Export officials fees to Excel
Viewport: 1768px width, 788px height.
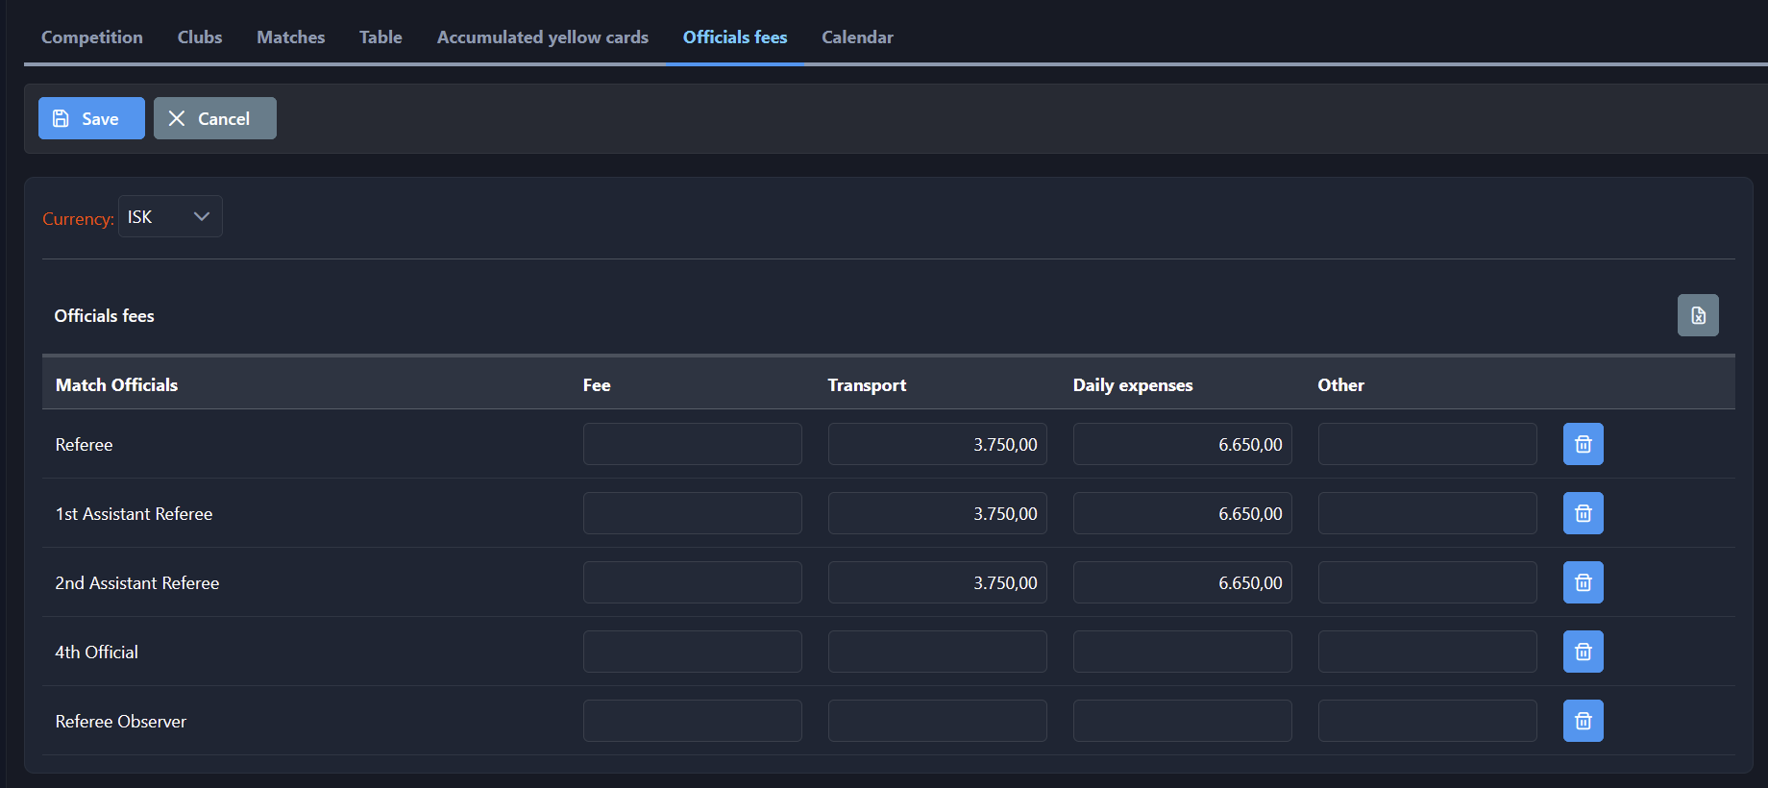point(1697,315)
